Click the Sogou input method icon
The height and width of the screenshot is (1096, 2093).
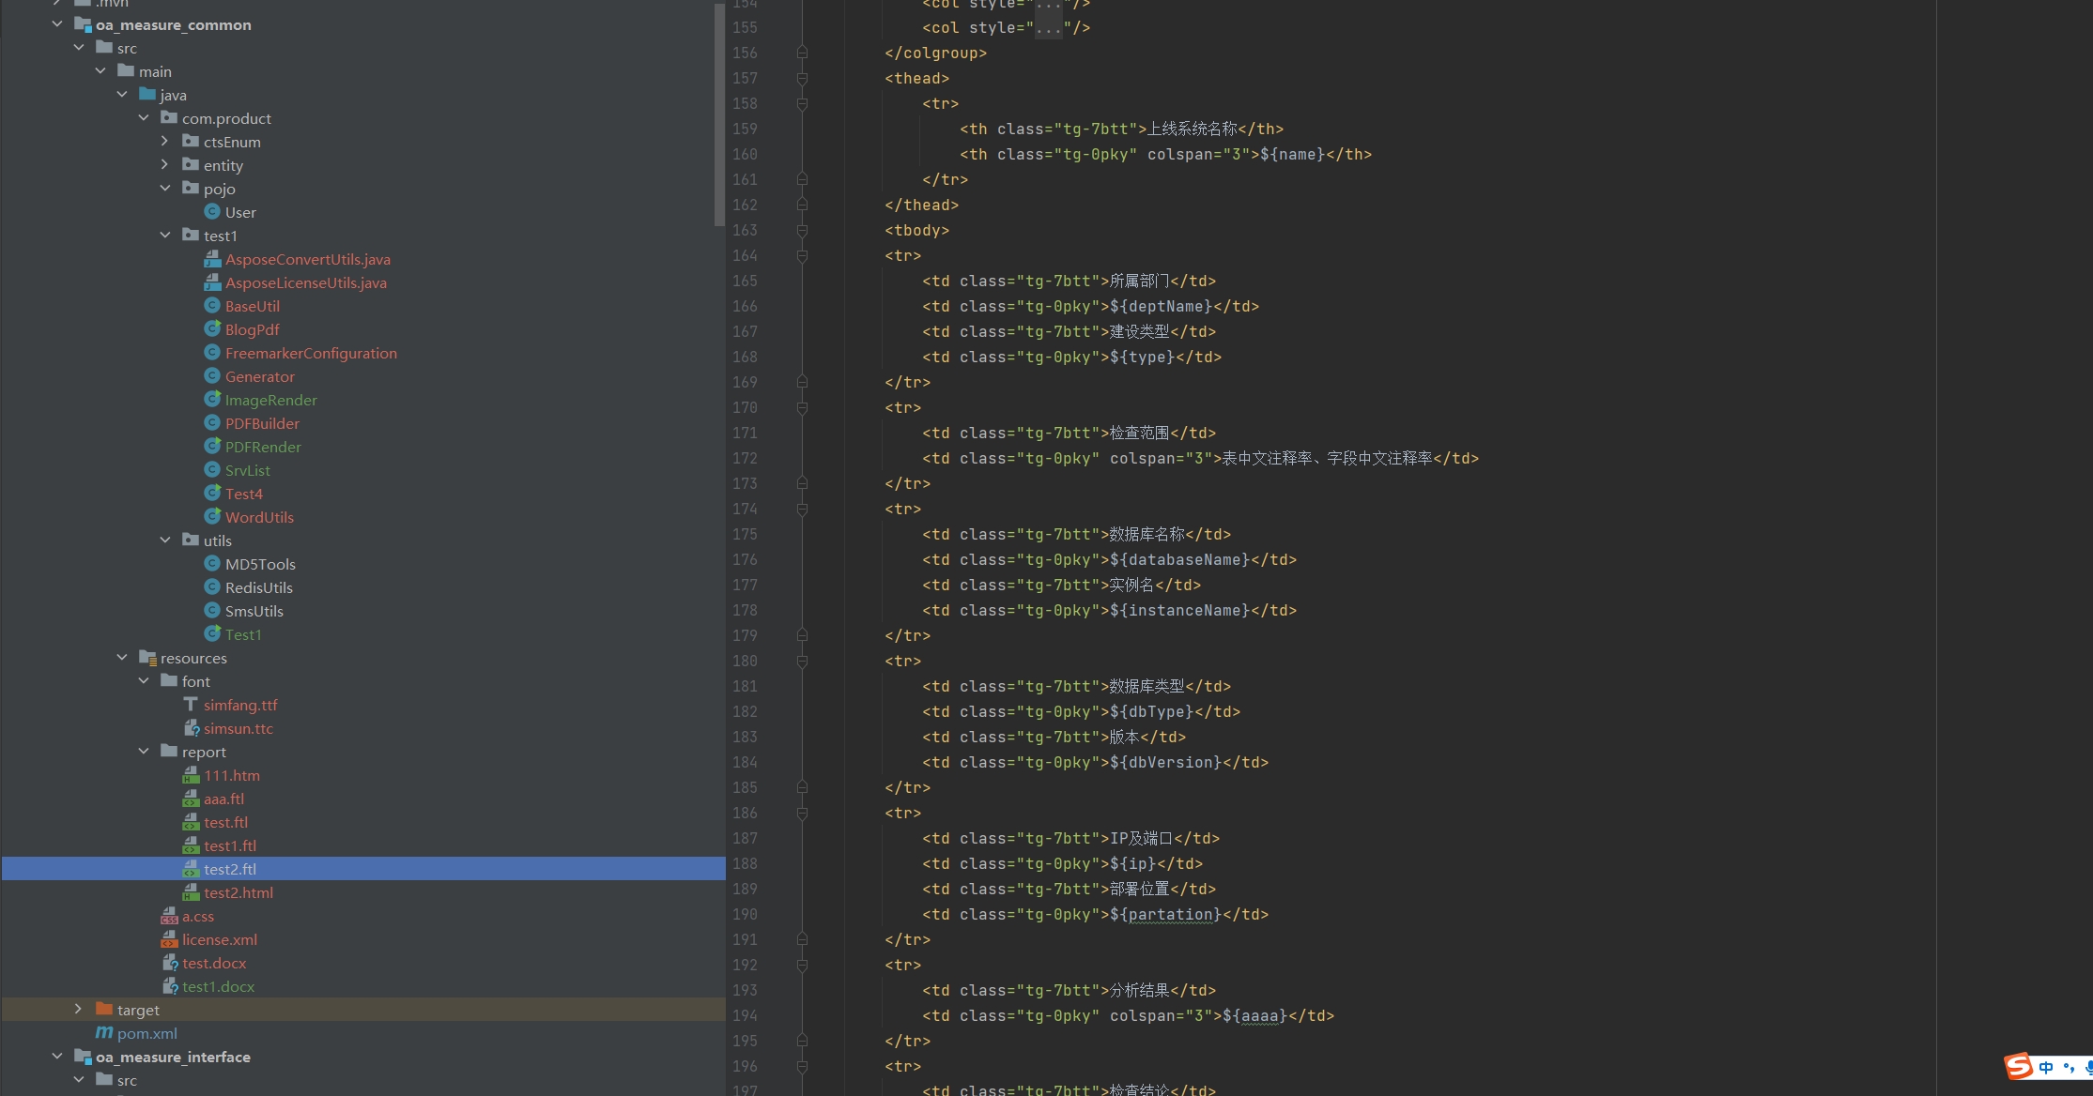point(2018,1067)
